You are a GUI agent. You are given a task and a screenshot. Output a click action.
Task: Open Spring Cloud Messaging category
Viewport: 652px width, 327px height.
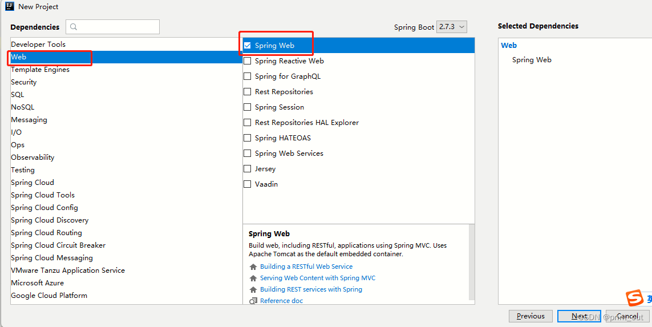pos(127,257)
